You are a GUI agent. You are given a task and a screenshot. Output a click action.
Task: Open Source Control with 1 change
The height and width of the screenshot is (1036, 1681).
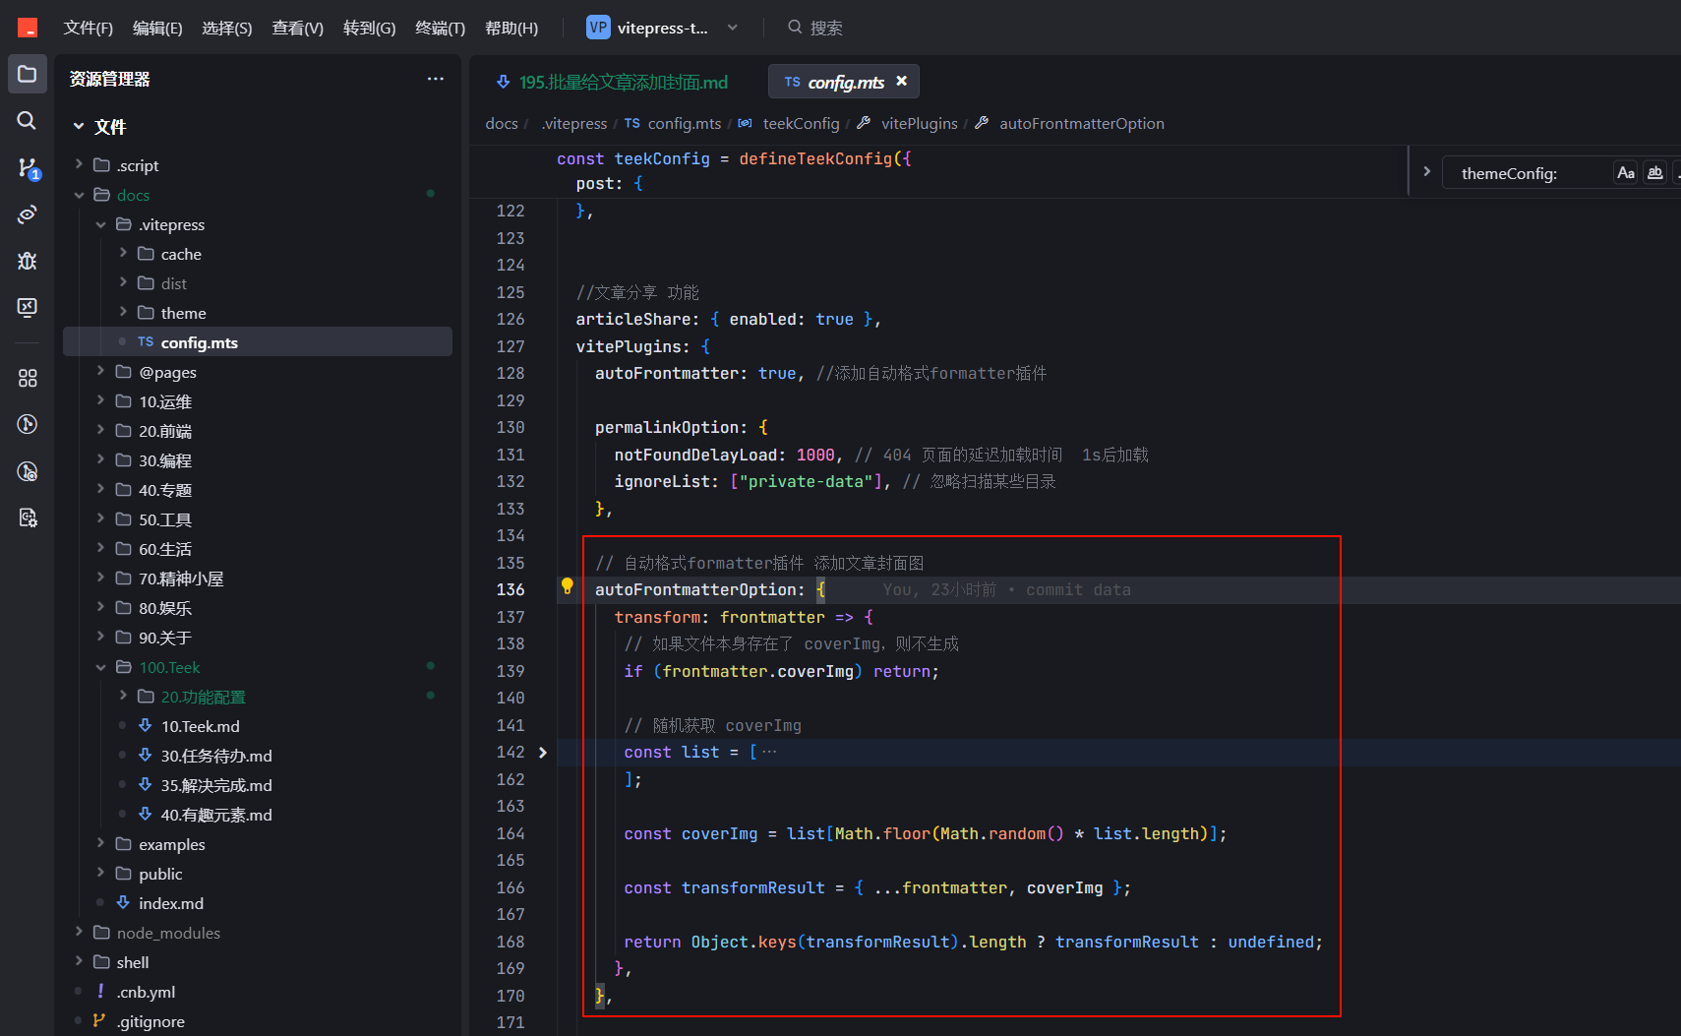pos(28,168)
